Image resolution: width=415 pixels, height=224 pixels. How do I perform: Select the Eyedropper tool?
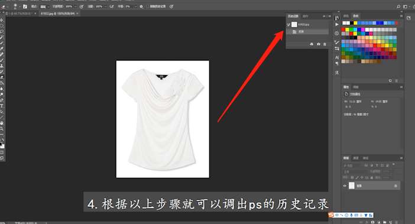click(2, 48)
